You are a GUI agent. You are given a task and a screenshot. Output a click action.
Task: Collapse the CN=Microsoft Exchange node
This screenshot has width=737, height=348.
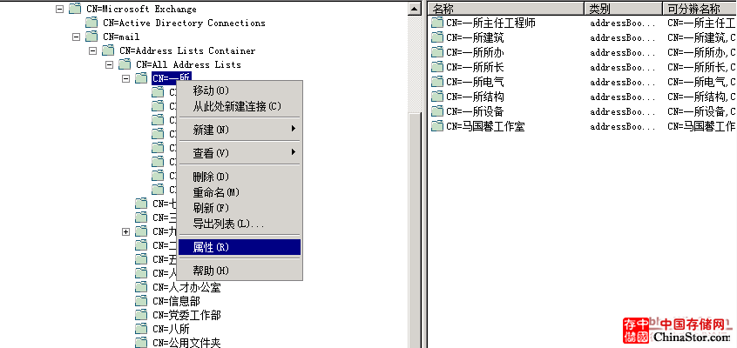(x=59, y=9)
